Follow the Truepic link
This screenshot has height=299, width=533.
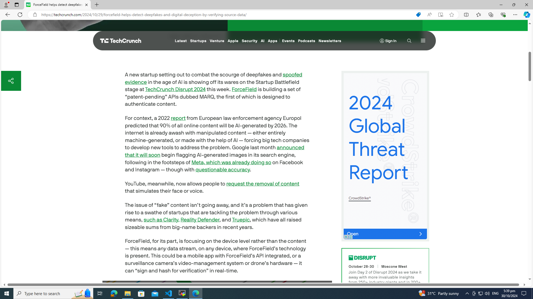pos(241,220)
